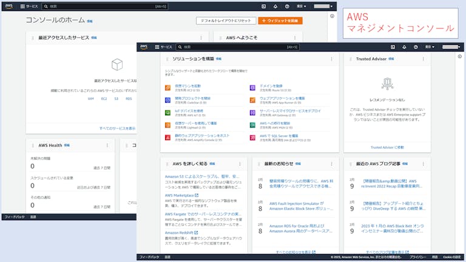Open notifications bell in back window header
The image size is (466, 262).
275,6
